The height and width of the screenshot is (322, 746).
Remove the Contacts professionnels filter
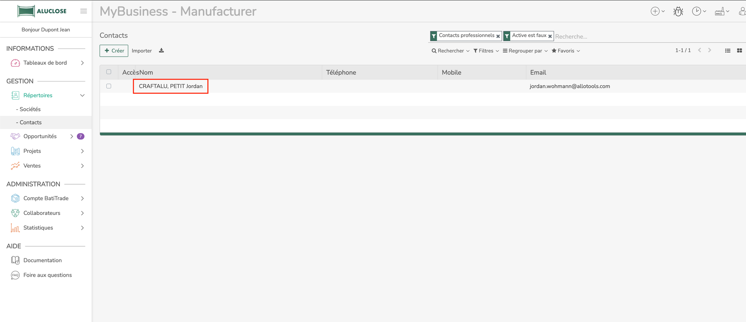498,36
